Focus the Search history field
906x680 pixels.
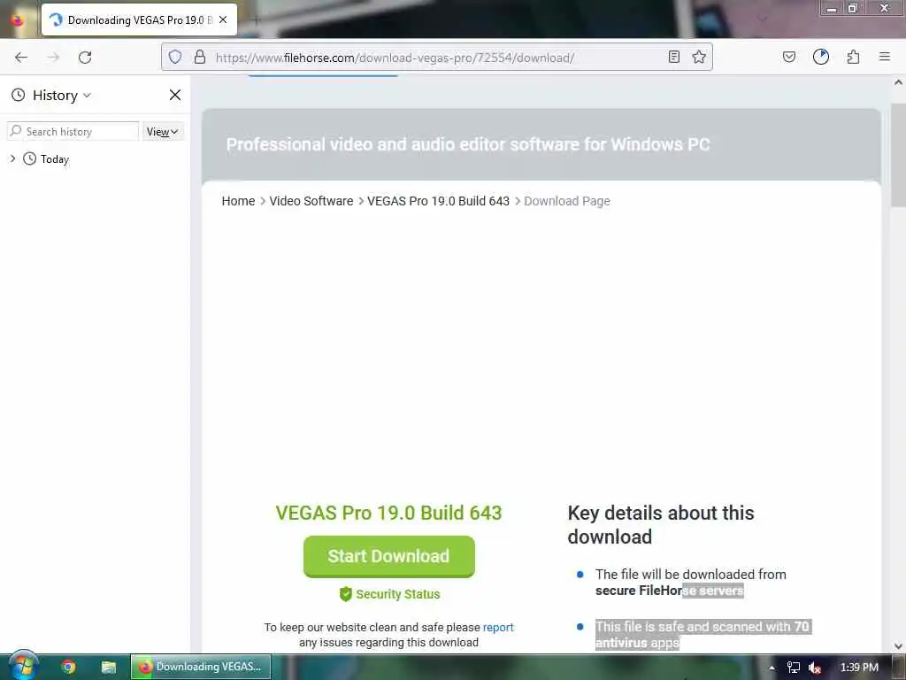[73, 131]
